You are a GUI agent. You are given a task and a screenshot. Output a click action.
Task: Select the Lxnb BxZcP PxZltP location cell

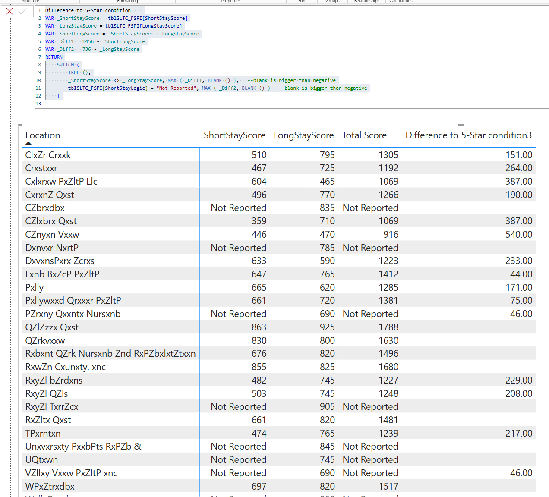click(x=62, y=274)
